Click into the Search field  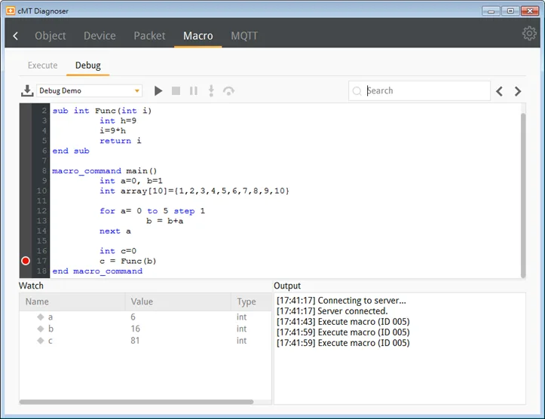pyautogui.click(x=420, y=91)
